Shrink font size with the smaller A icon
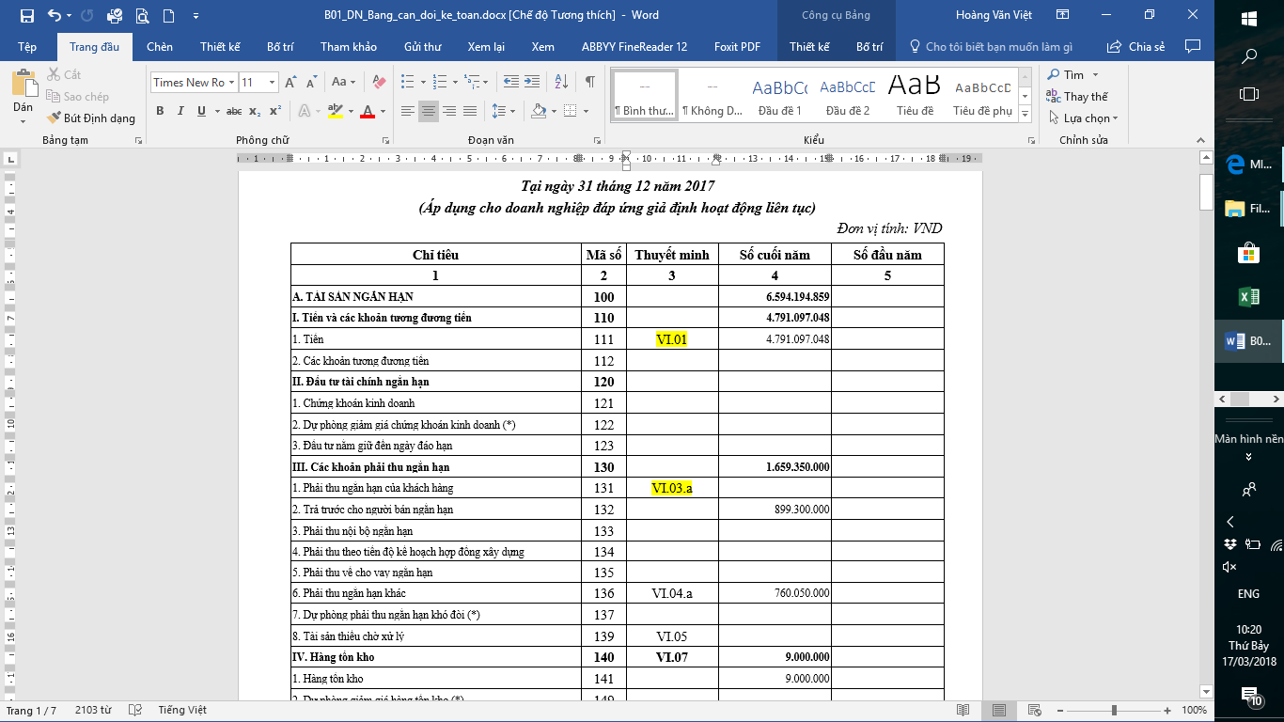Image resolution: width=1284 pixels, height=722 pixels. click(x=310, y=83)
